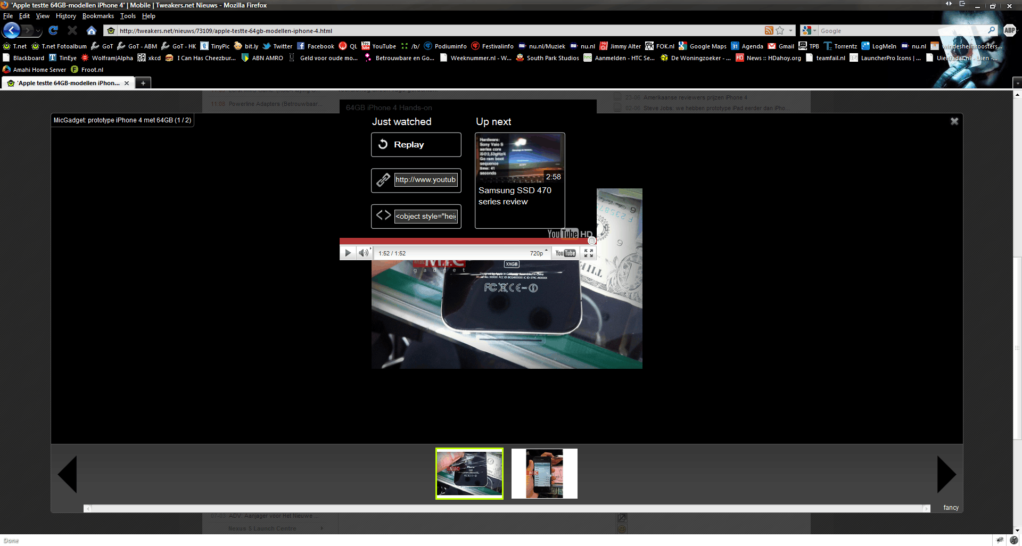Image resolution: width=1022 pixels, height=546 pixels.
Task: Open a new tab with plus button
Action: click(143, 83)
